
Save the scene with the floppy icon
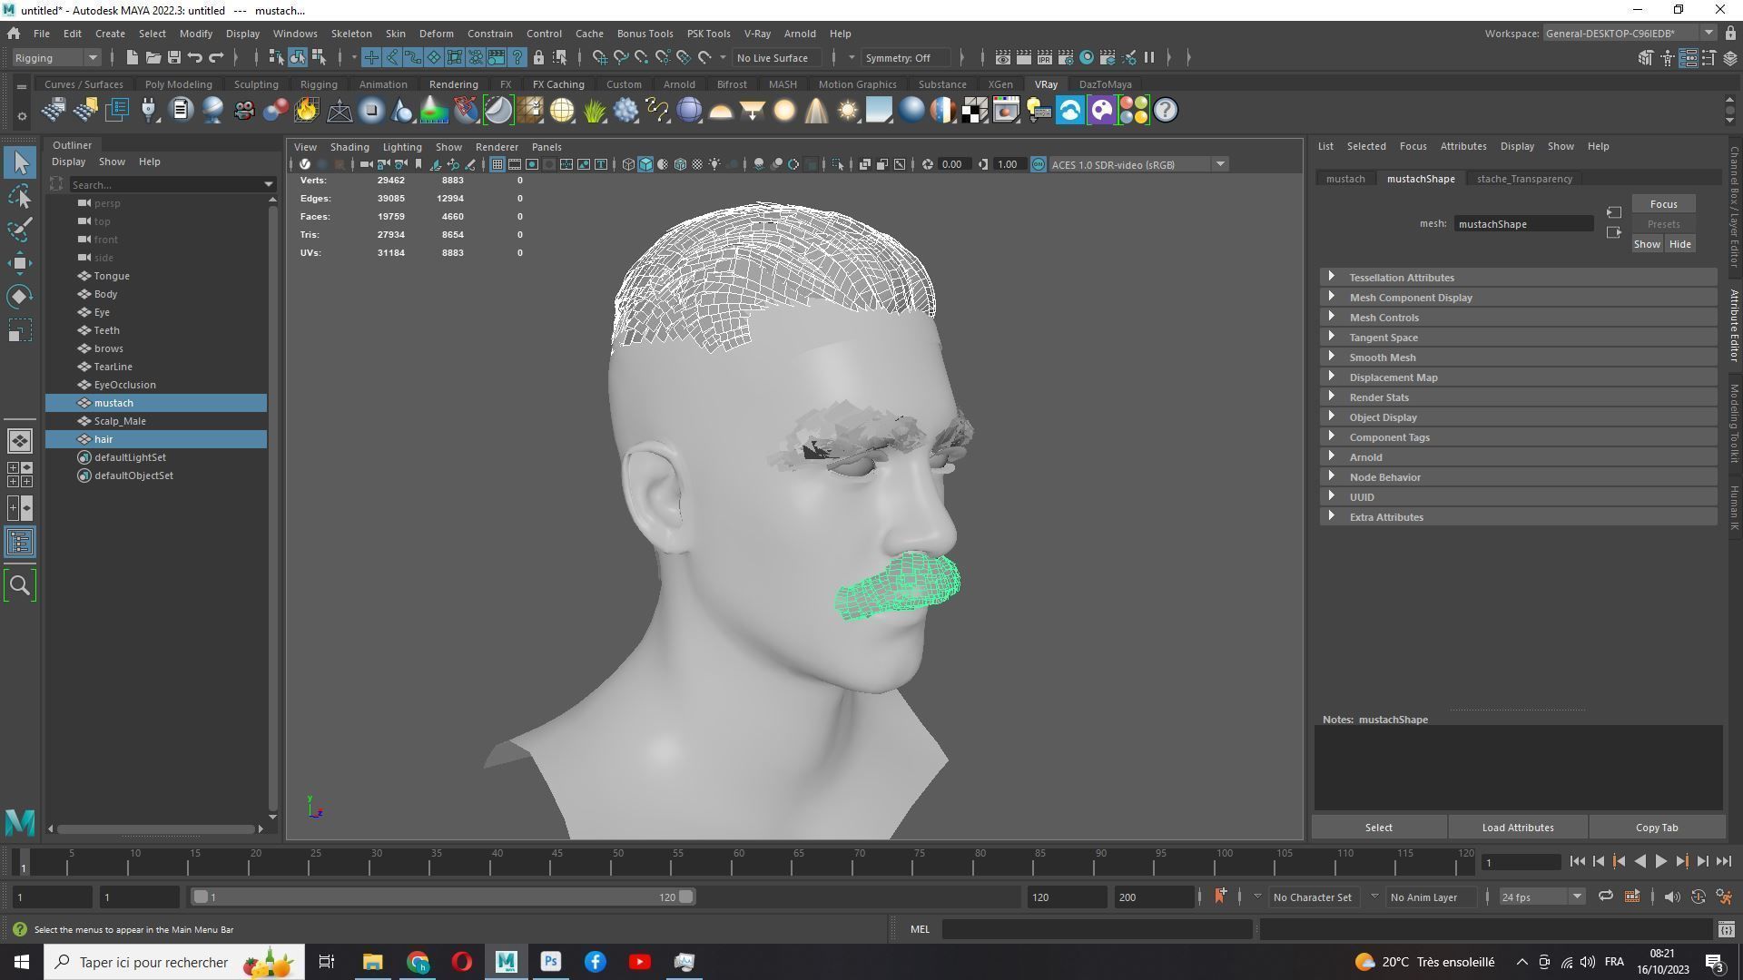coord(173,57)
